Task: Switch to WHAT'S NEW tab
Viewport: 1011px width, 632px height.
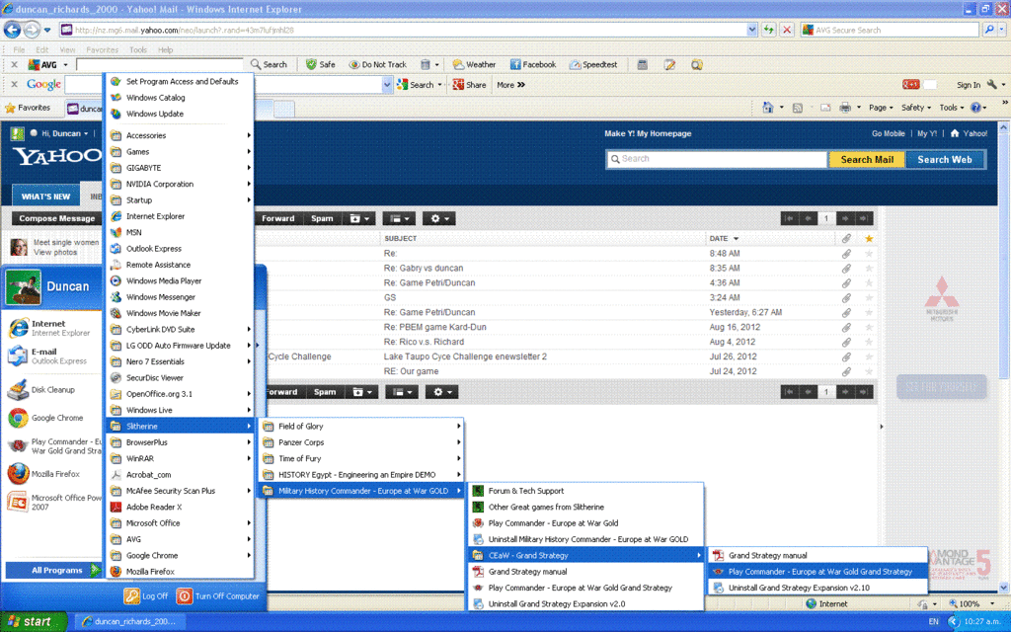Action: (45, 197)
